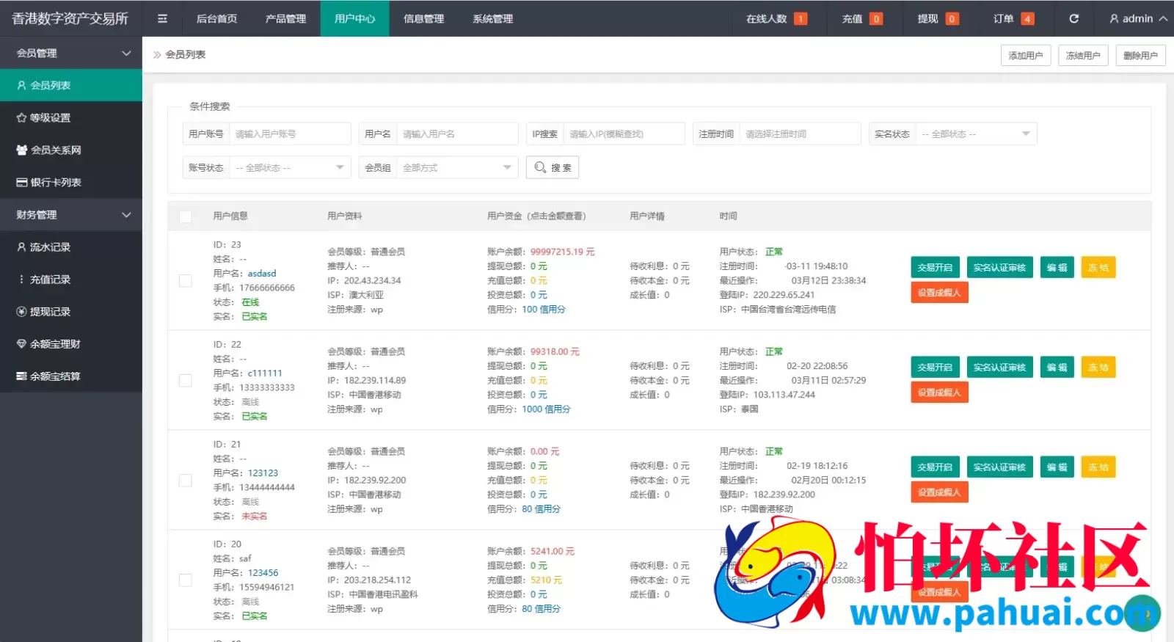This screenshot has height=642, width=1174.
Task: Click the 订单 notification badge showing 4
Action: click(x=1028, y=19)
